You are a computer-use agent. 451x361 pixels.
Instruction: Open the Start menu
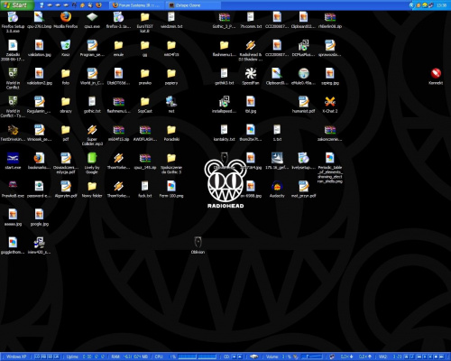point(16,5)
